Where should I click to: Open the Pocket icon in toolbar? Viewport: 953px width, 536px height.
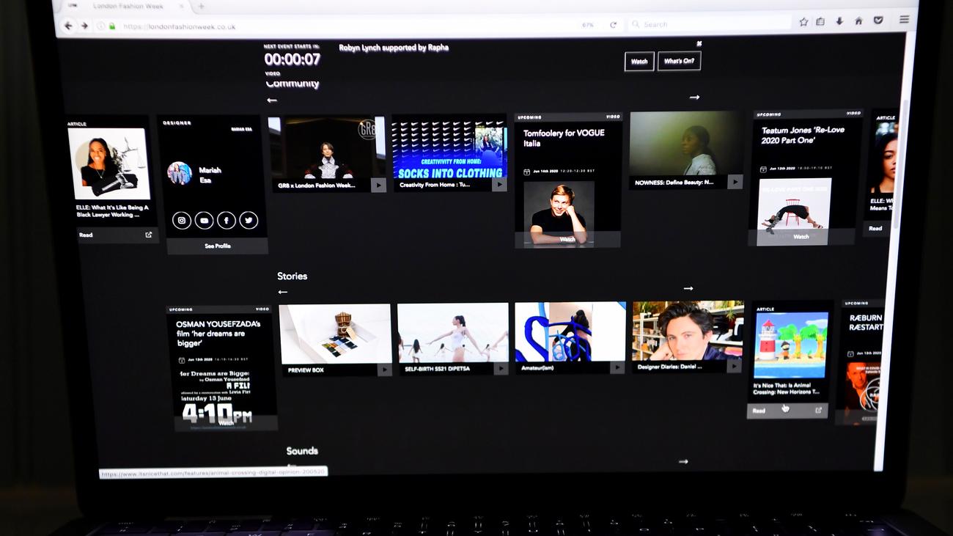pos(878,21)
